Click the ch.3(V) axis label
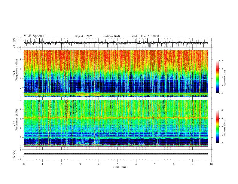This screenshot has width=238, height=184. pos(14,154)
